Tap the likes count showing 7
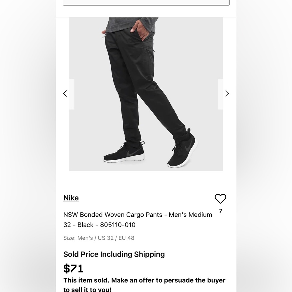Viewport: 292px width, 292px height. pos(221,210)
